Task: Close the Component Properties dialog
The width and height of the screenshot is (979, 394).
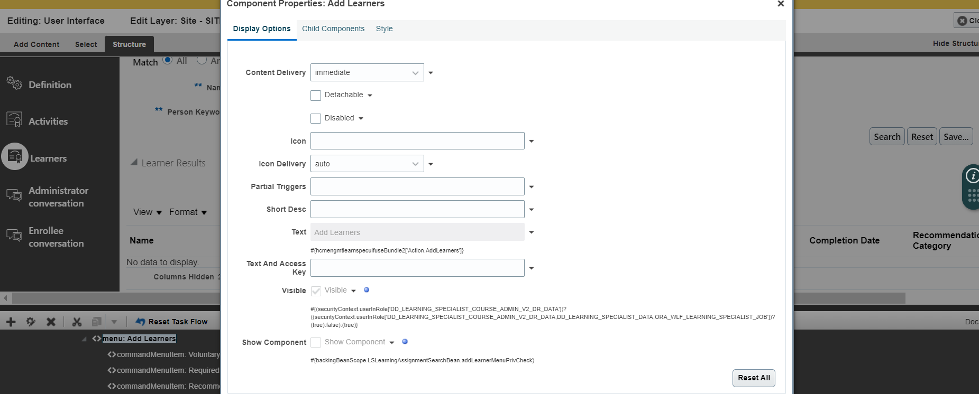Action: click(781, 4)
